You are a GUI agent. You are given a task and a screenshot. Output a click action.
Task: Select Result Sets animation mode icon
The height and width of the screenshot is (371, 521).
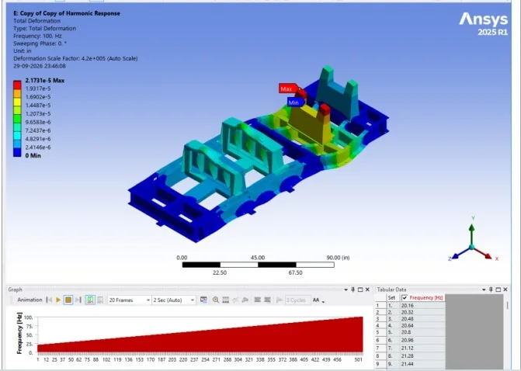click(99, 300)
